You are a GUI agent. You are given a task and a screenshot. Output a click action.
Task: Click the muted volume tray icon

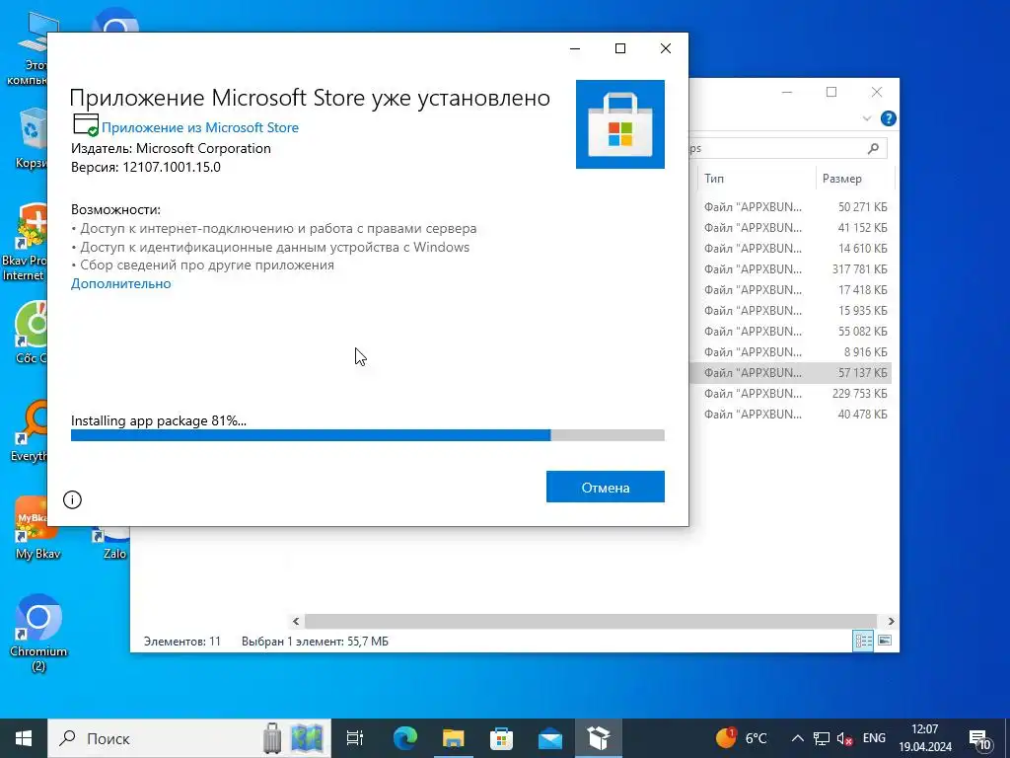pos(844,738)
